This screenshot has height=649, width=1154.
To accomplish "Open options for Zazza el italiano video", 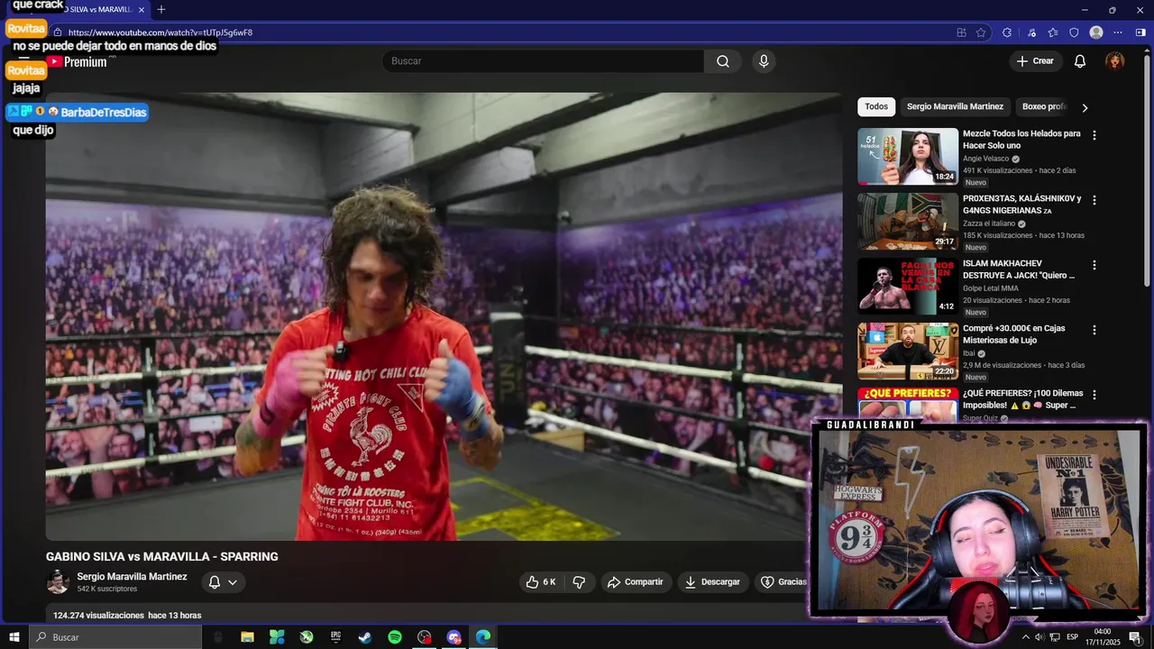I will 1094,200.
